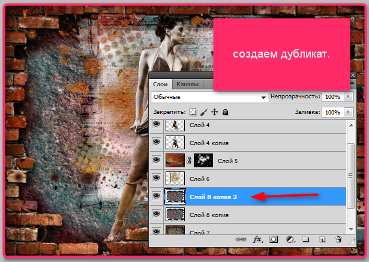Hide the Слой 4 копия layer

[156, 142]
